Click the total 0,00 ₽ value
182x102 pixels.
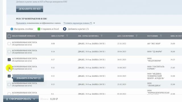(54, 99)
